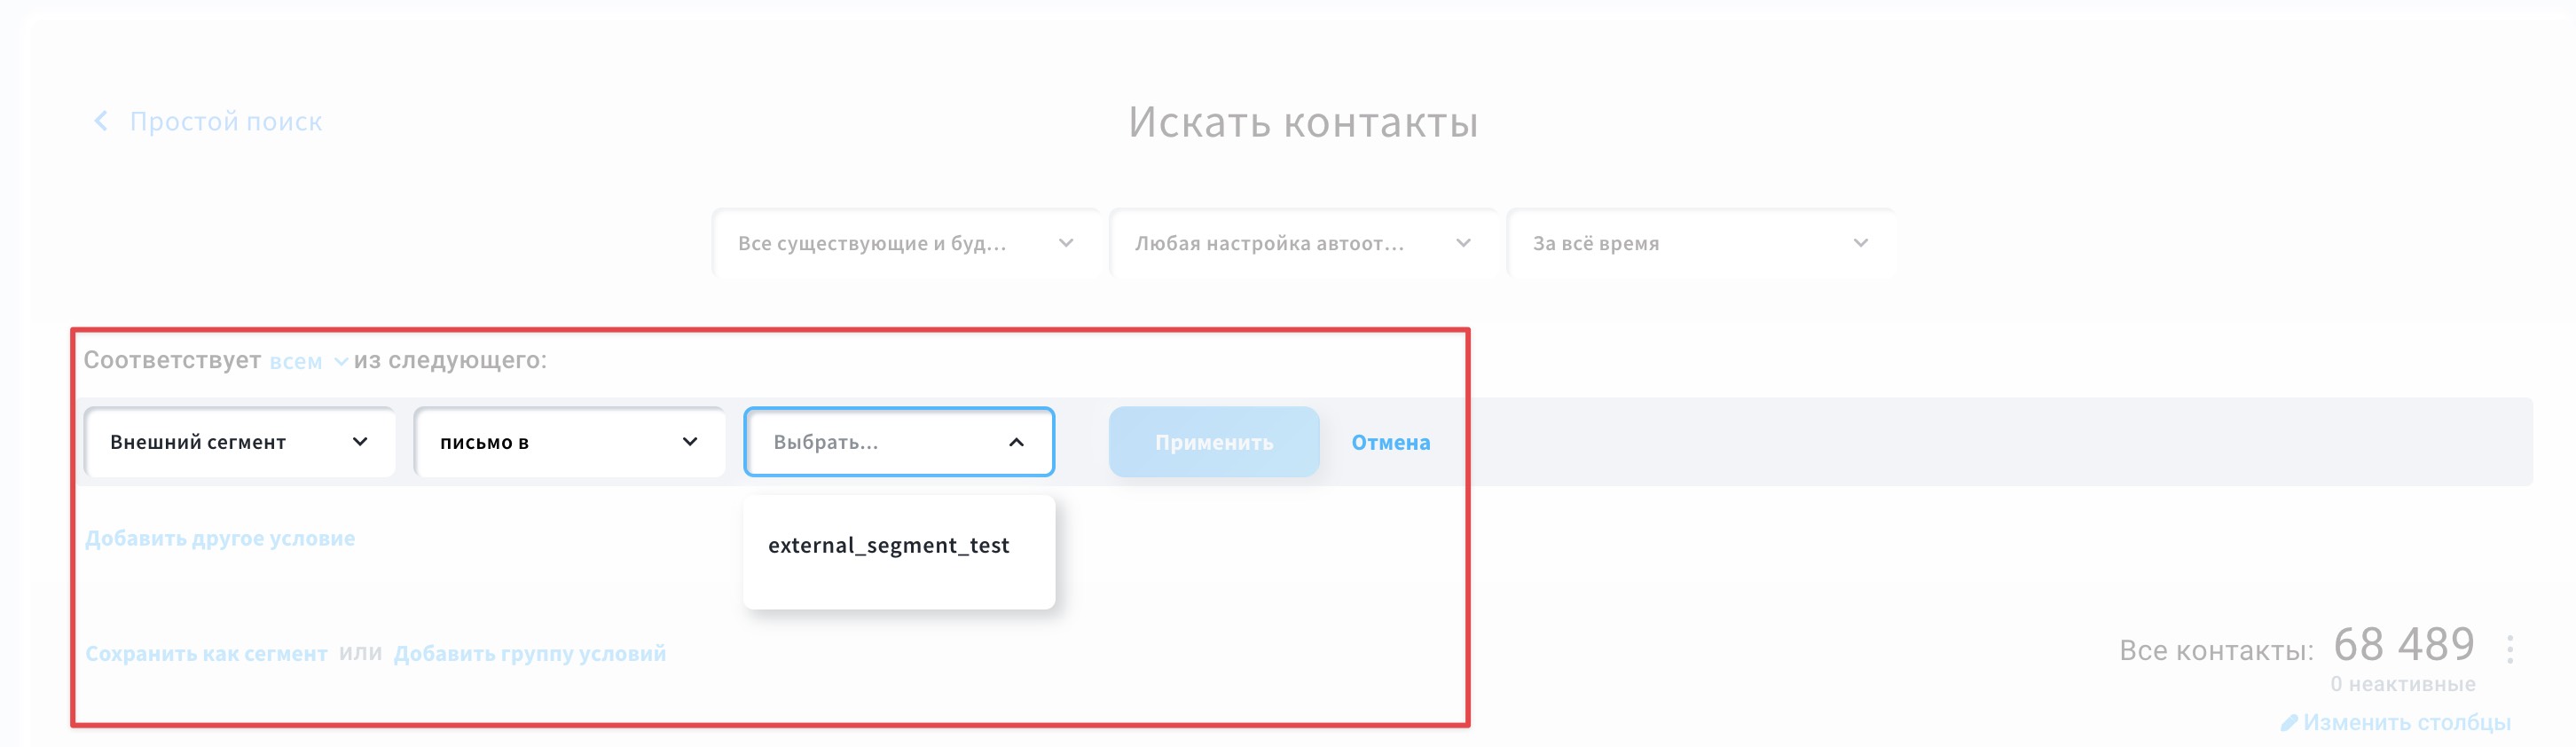Go back to Простой поиск
Screen dimensions: 2576x747
point(226,122)
